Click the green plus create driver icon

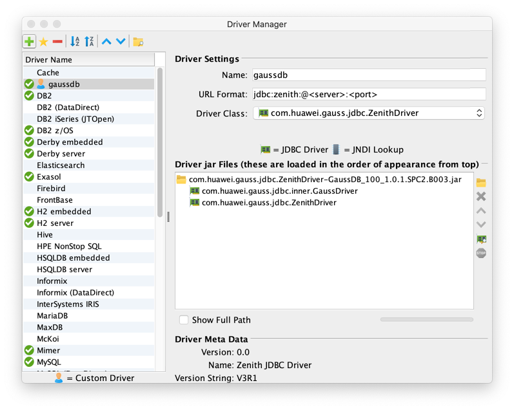[29, 42]
